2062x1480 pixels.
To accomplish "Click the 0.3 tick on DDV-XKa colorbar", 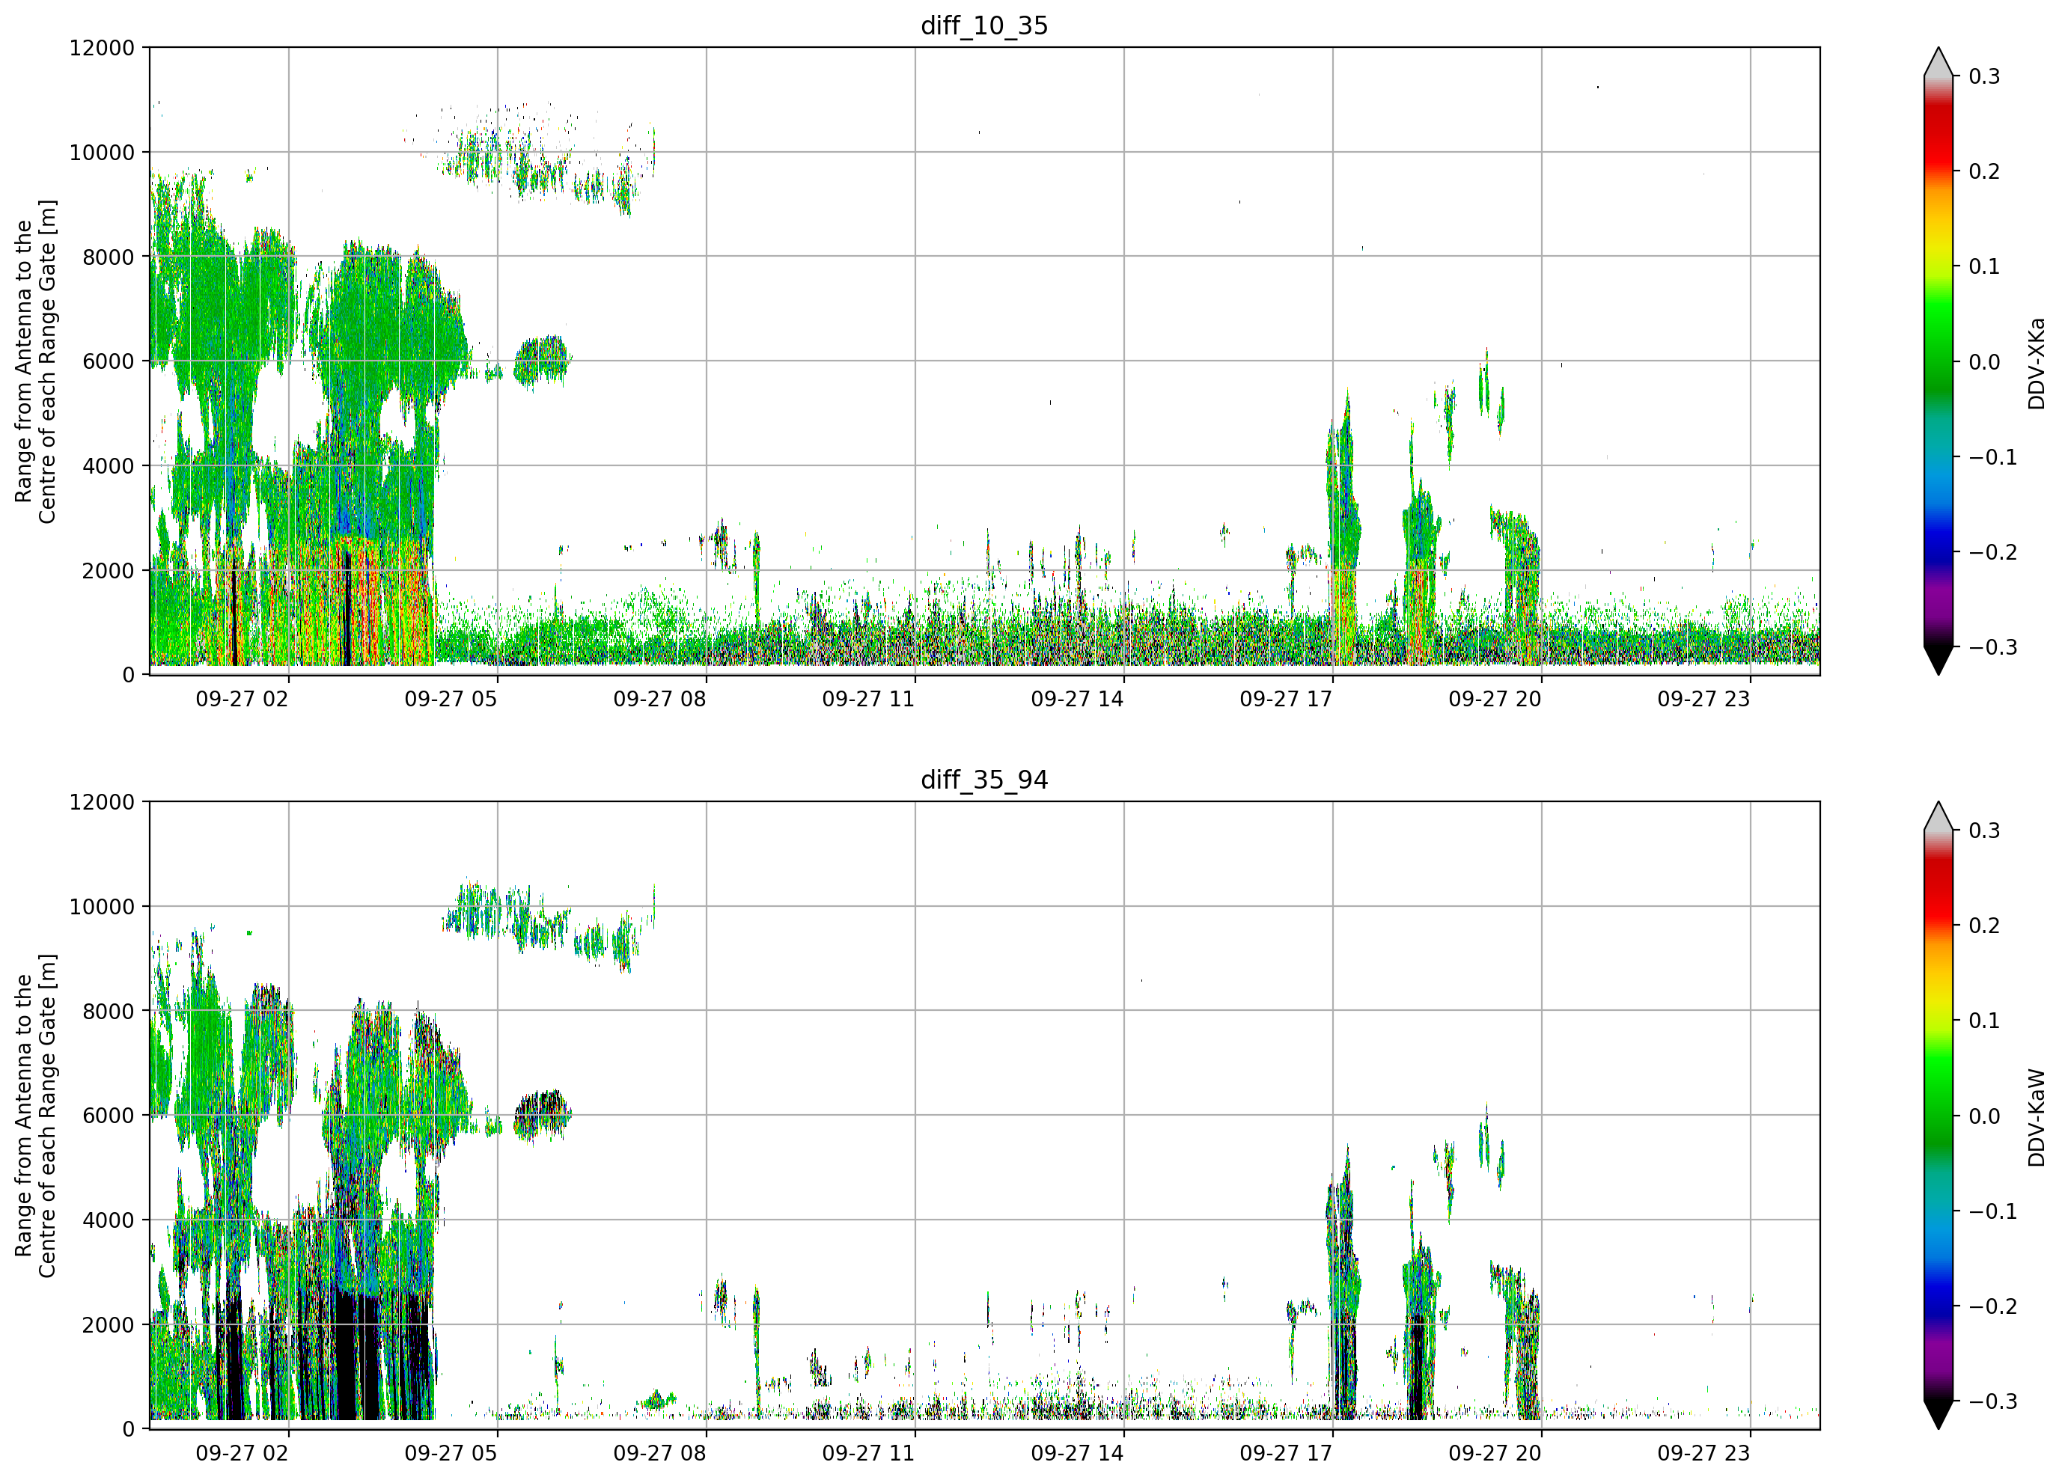I will coord(1985,76).
